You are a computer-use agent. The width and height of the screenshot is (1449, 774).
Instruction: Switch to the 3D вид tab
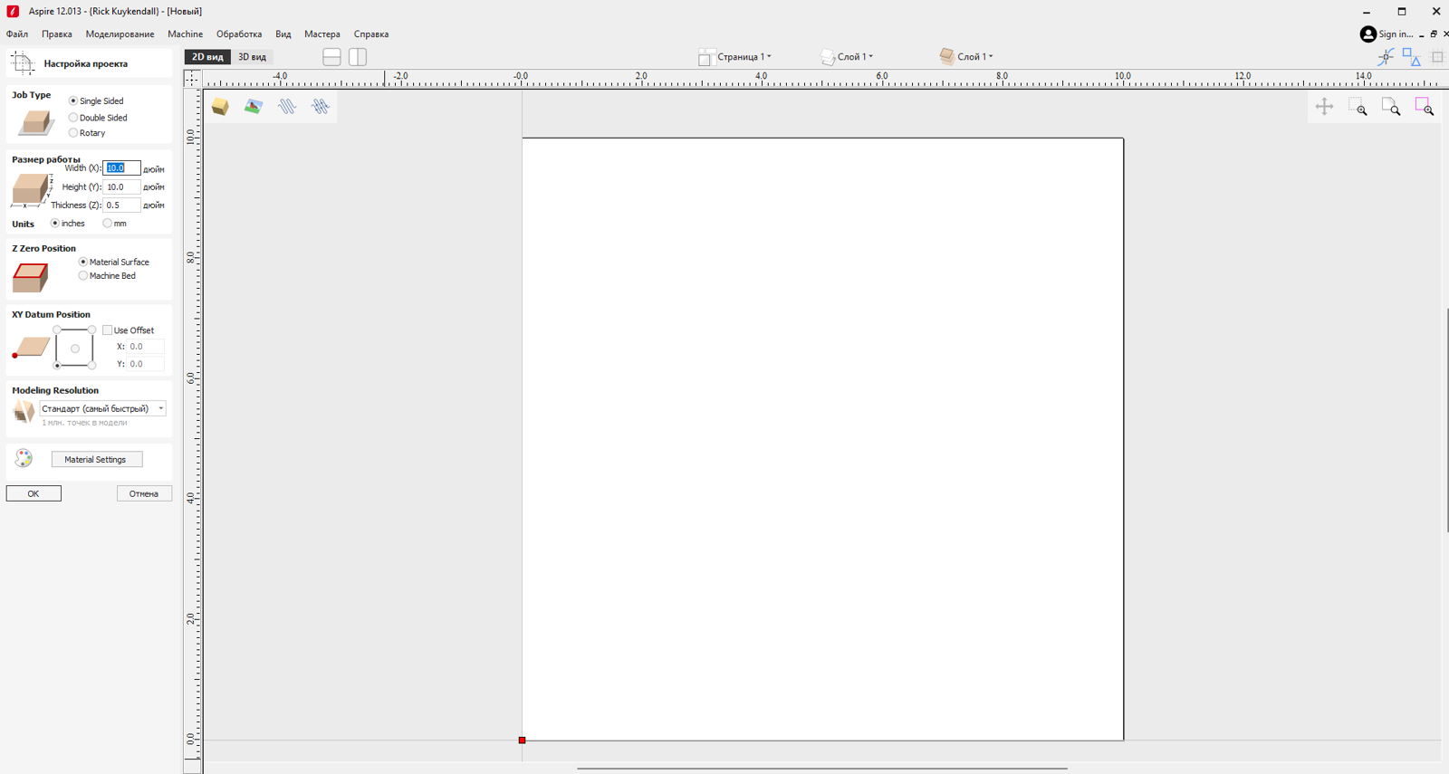(252, 57)
